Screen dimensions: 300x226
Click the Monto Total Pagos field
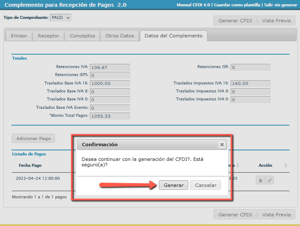(110, 116)
